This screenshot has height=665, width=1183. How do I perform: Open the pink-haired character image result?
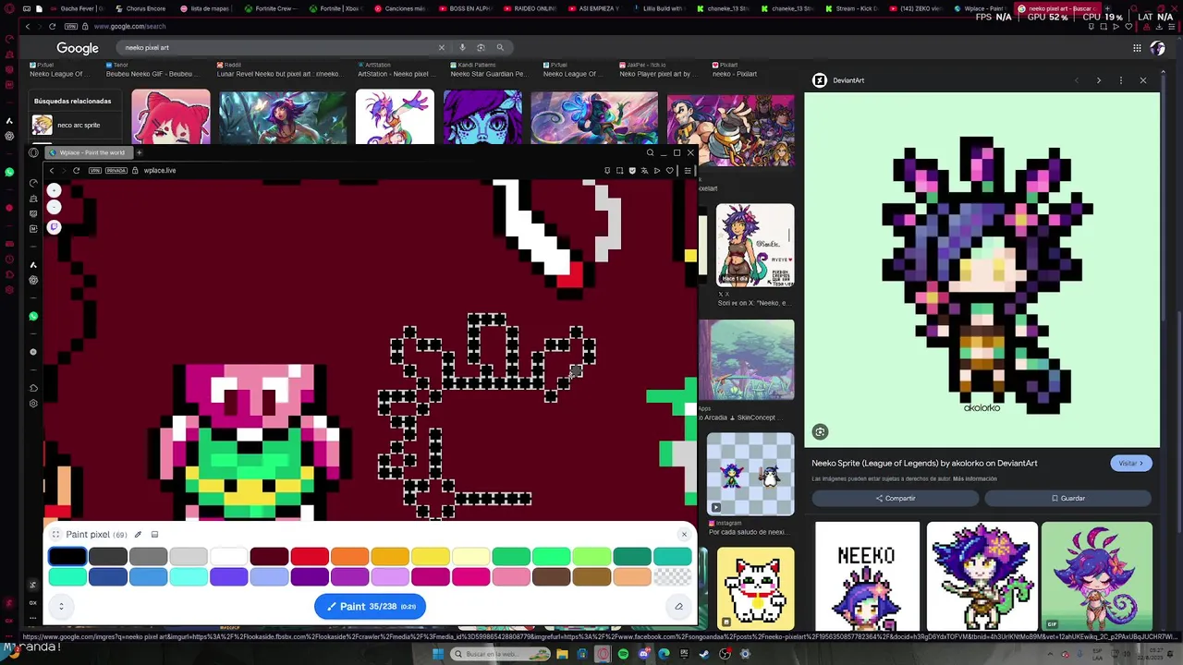click(x=171, y=116)
